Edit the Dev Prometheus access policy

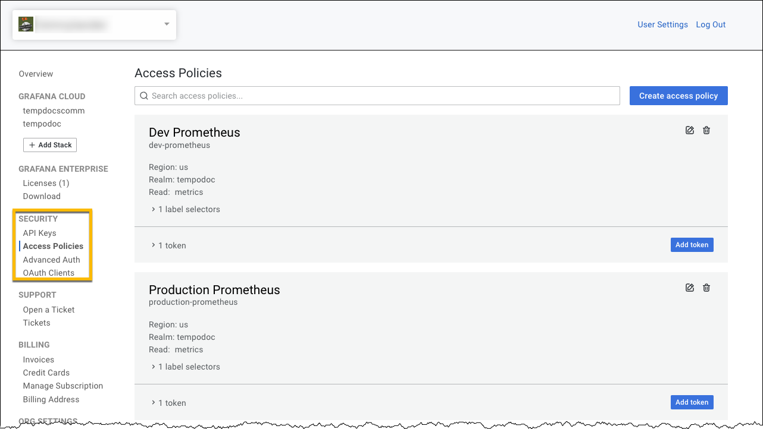[x=690, y=130]
